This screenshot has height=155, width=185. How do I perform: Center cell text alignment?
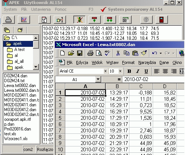click(165, 71)
